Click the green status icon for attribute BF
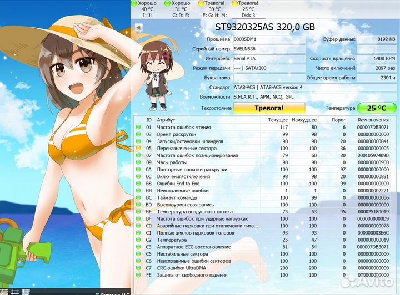The width and height of the screenshot is (400, 295). [x=138, y=218]
